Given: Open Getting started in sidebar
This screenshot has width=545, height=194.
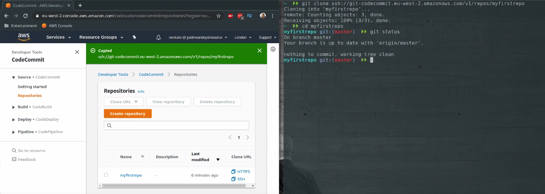Looking at the screenshot, I should (32, 87).
